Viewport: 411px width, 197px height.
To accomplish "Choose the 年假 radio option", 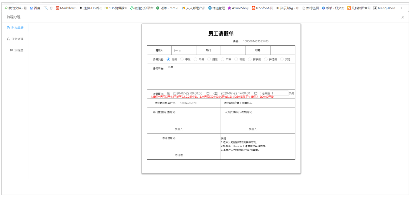I will [196, 59].
